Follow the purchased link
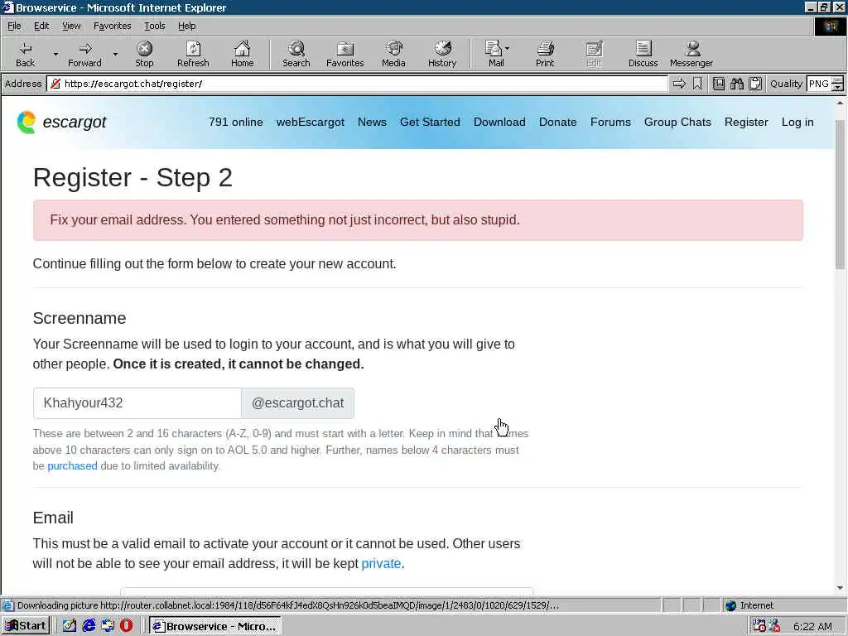Viewport: 848px width, 636px height. 73,465
